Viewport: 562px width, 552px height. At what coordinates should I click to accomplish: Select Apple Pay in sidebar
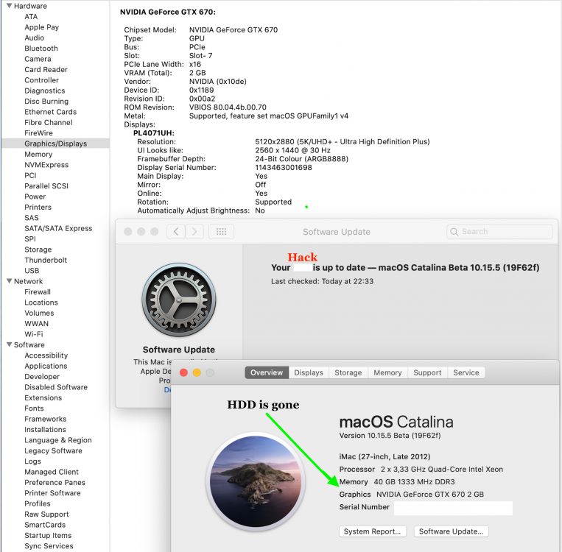coord(41,27)
